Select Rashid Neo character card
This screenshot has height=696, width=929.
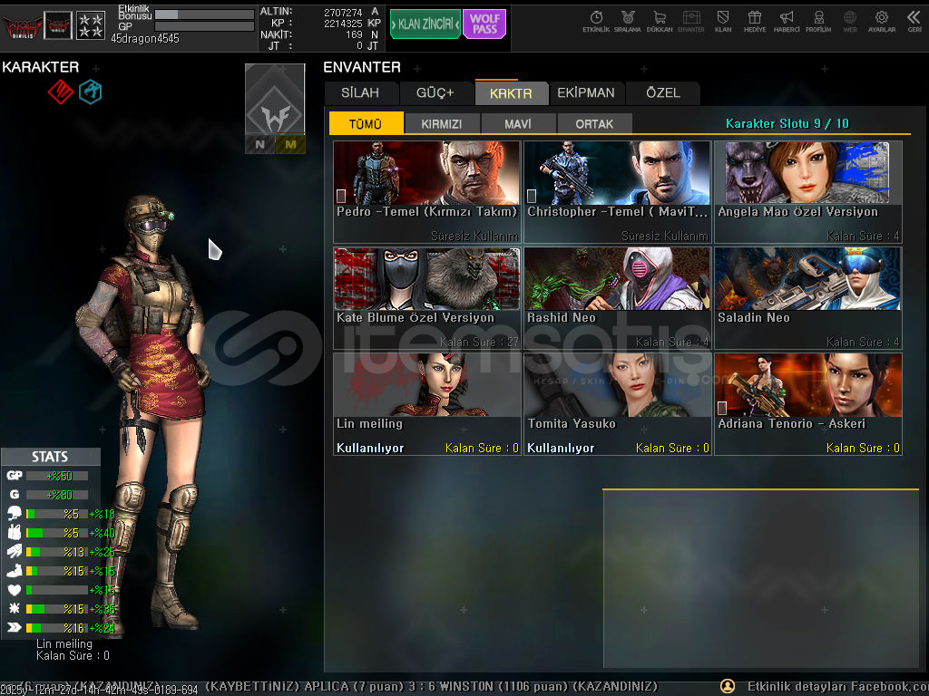(x=617, y=298)
